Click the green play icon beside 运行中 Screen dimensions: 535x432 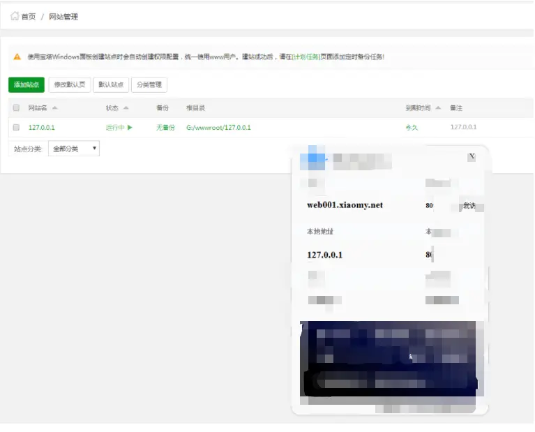click(x=130, y=128)
